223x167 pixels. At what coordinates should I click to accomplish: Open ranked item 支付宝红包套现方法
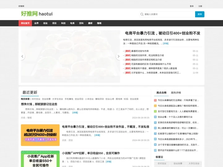(178, 111)
